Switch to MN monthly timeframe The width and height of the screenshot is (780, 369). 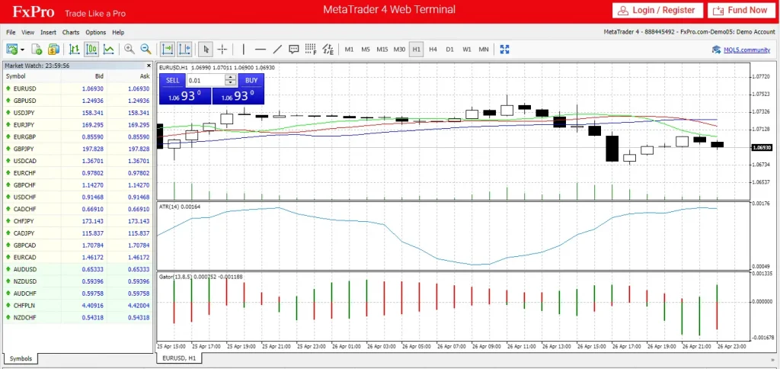click(484, 50)
